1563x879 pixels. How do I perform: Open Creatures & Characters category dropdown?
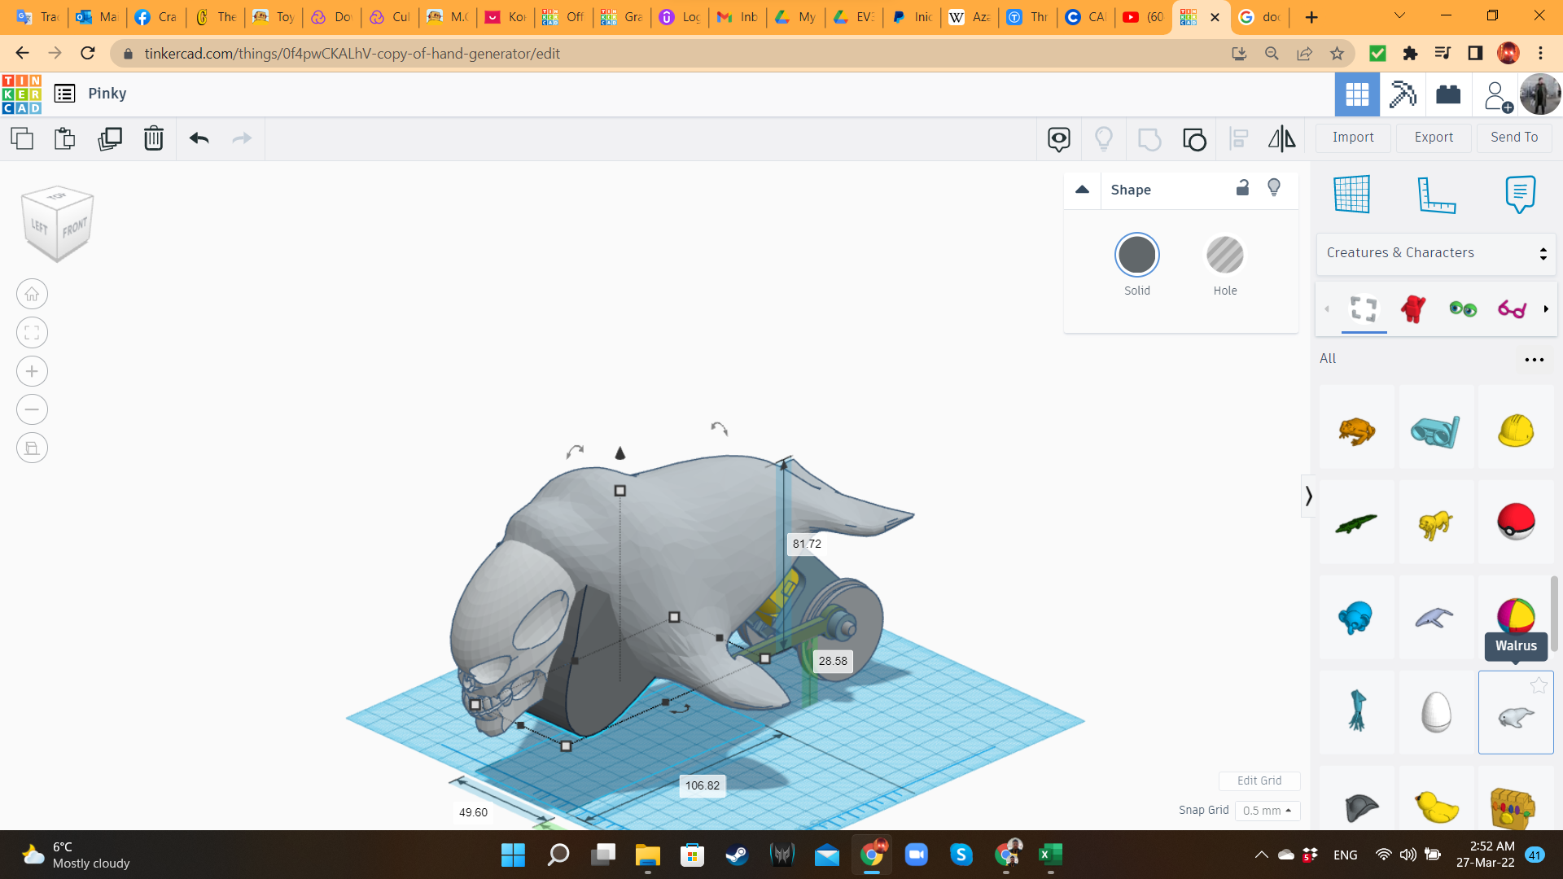pyautogui.click(x=1435, y=253)
